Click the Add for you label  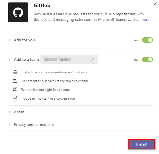pos(24,40)
